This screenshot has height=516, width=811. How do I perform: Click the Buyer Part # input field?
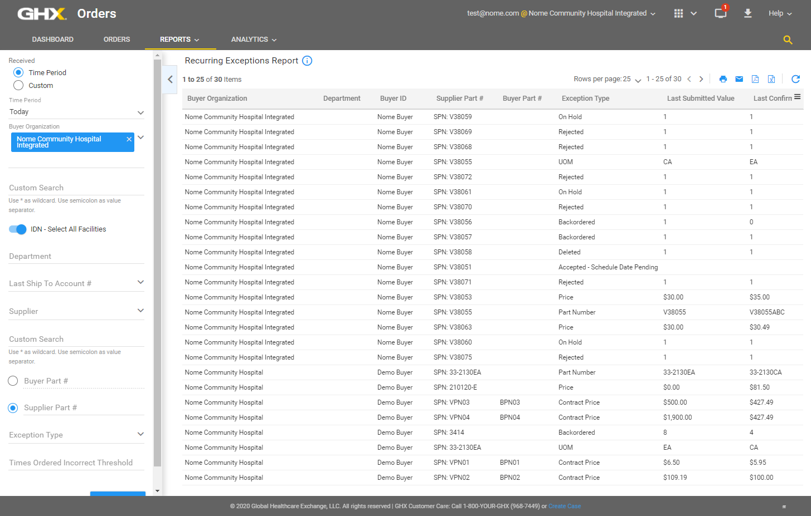[84, 381]
